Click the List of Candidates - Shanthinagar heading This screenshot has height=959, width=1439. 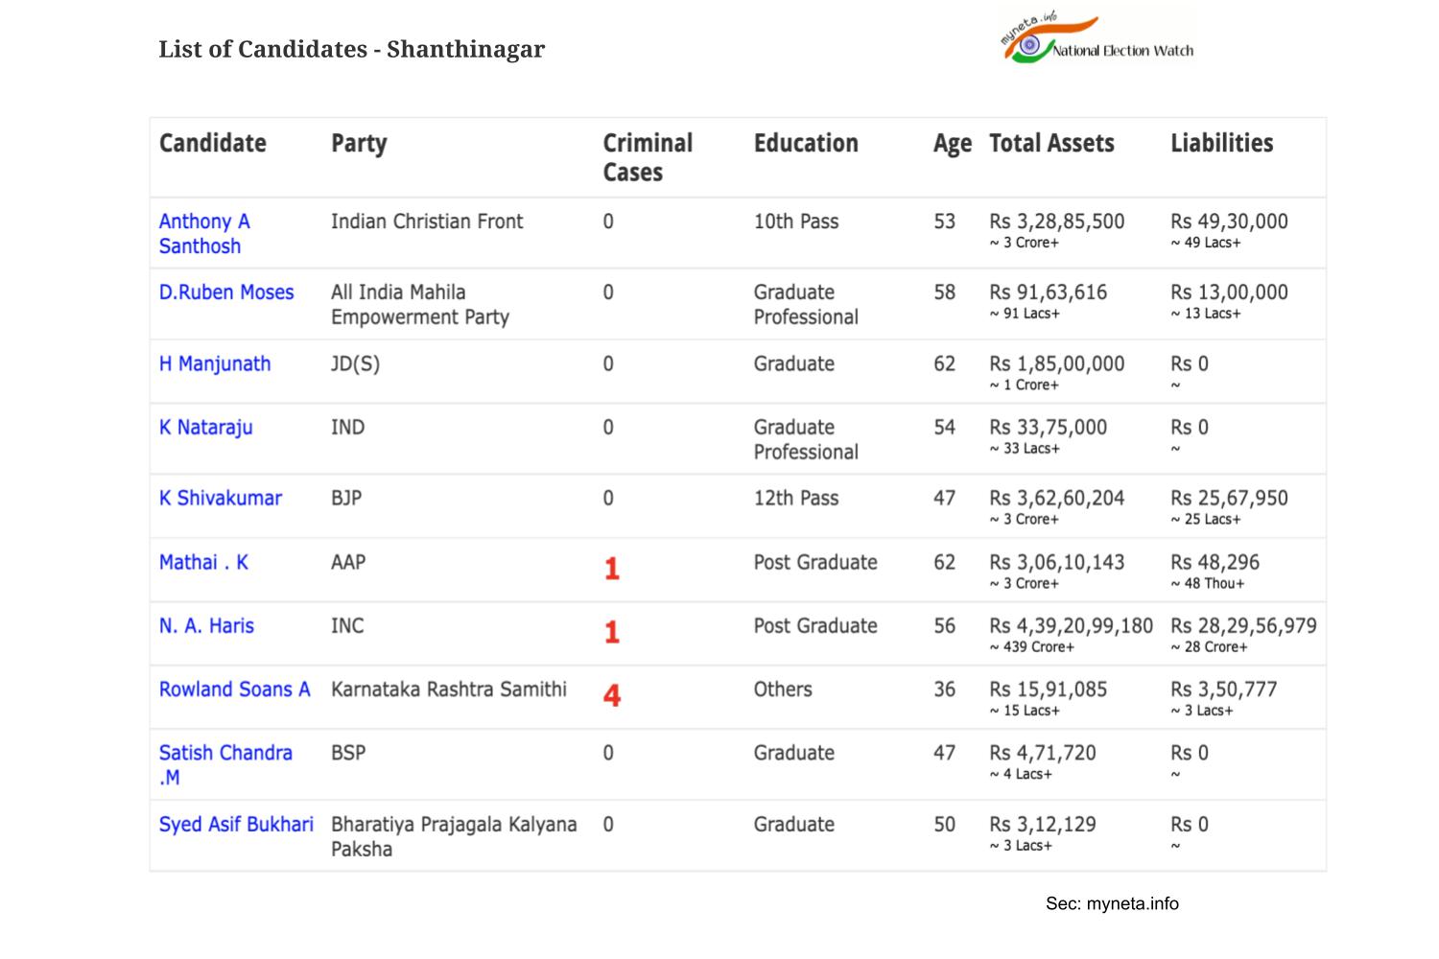point(351,49)
